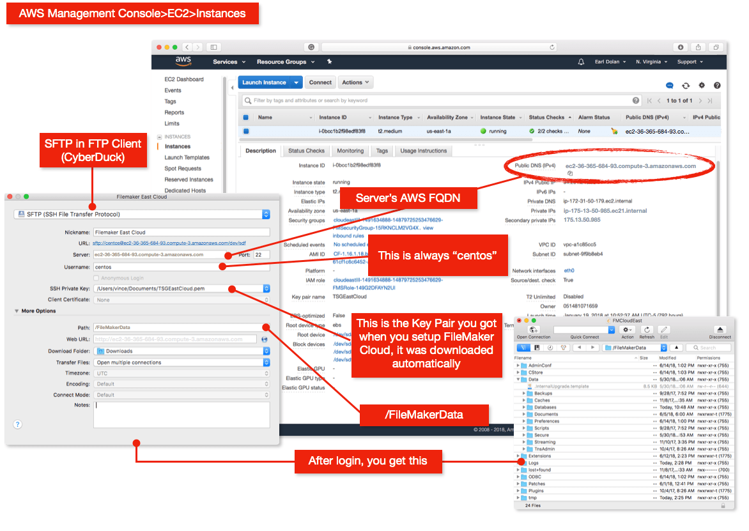Click the EC2 sidebar scrollbar
The image size is (749, 531).
[224, 134]
